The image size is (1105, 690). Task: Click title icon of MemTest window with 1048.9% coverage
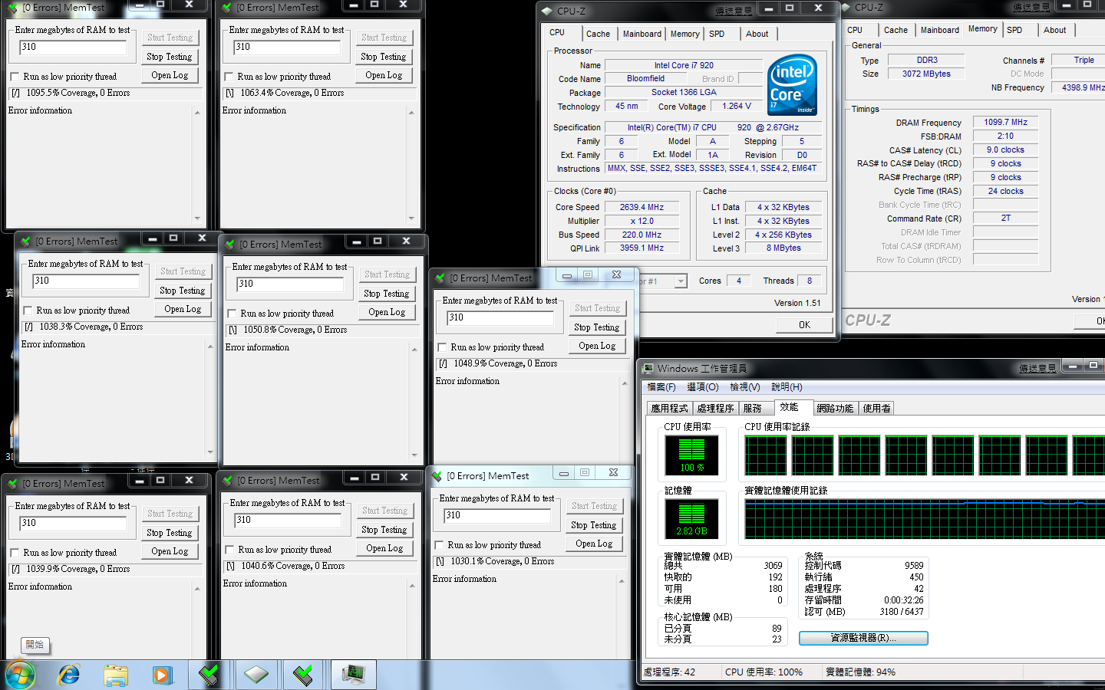[440, 278]
